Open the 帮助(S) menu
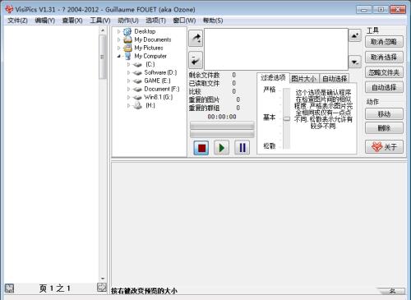 coord(213,21)
